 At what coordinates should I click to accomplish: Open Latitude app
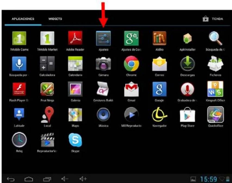19,114
